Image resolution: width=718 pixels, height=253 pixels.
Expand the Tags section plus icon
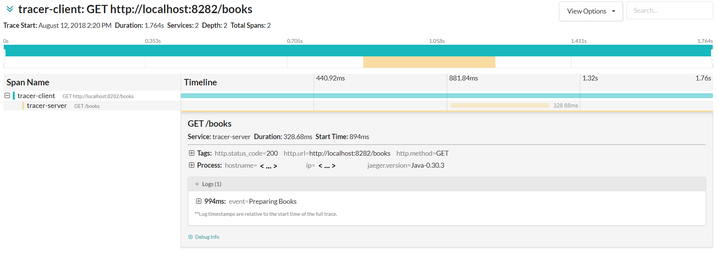point(192,153)
